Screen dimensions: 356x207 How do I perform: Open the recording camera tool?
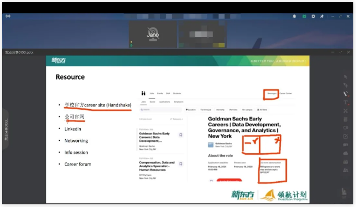(346, 127)
